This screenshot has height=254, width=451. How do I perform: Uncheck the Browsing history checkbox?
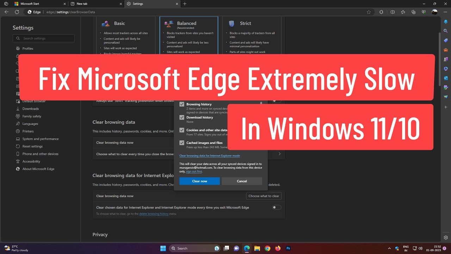click(182, 104)
